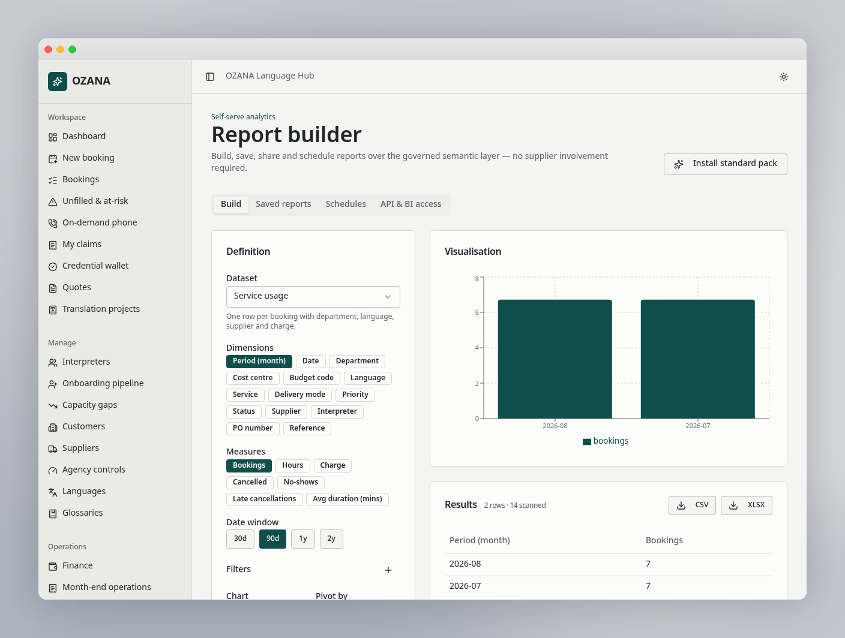Click the Onboarding pipeline user-plus icon
The width and height of the screenshot is (845, 638).
pyautogui.click(x=53, y=384)
